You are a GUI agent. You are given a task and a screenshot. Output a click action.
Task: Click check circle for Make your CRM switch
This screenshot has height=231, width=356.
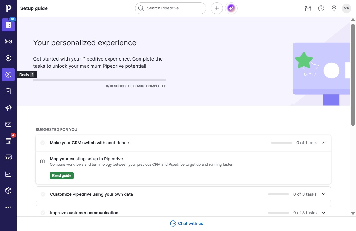click(x=43, y=143)
